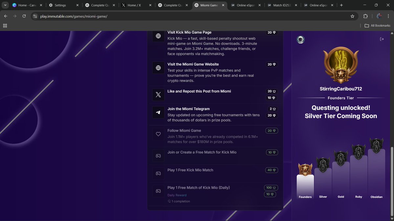Image resolution: width=394 pixels, height=221 pixels.
Task: Go back with the browser back arrow
Action: [x=6, y=16]
